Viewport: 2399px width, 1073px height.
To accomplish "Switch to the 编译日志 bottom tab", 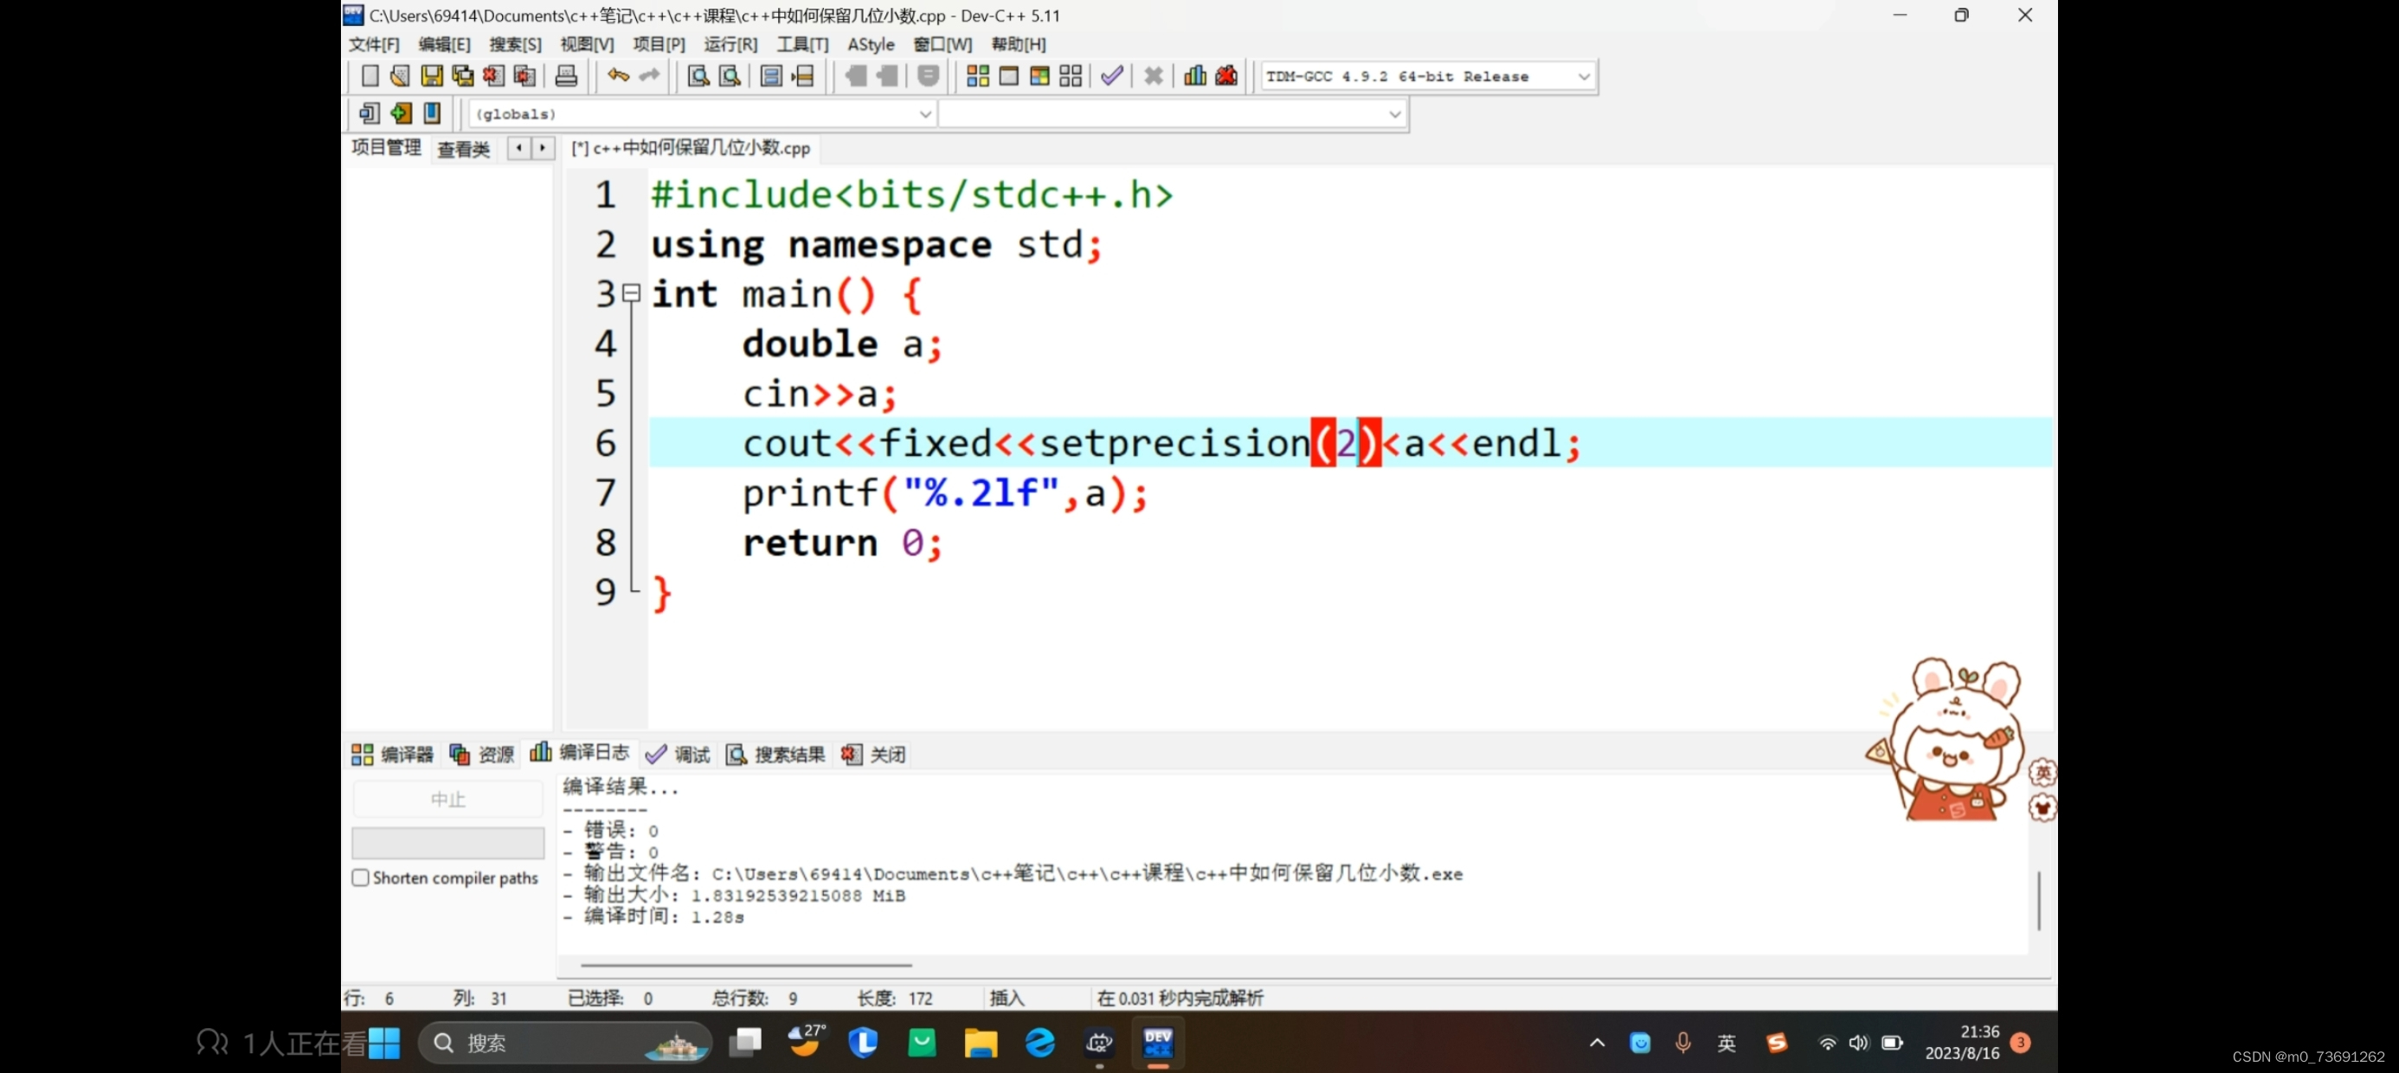I will click(579, 753).
